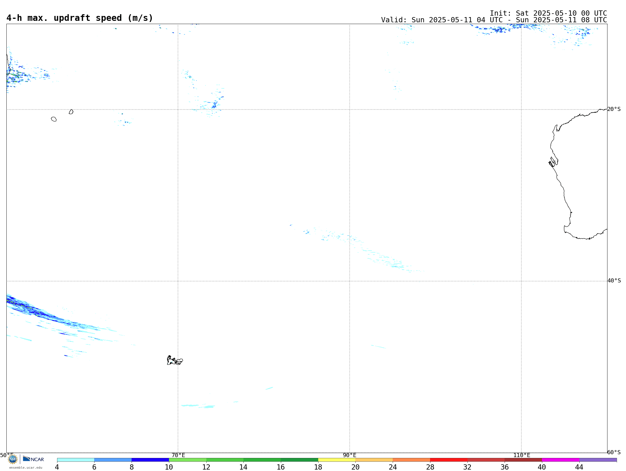Pick the orange 24-28 colorbar segment
The height and width of the screenshot is (471, 626).
click(x=412, y=460)
